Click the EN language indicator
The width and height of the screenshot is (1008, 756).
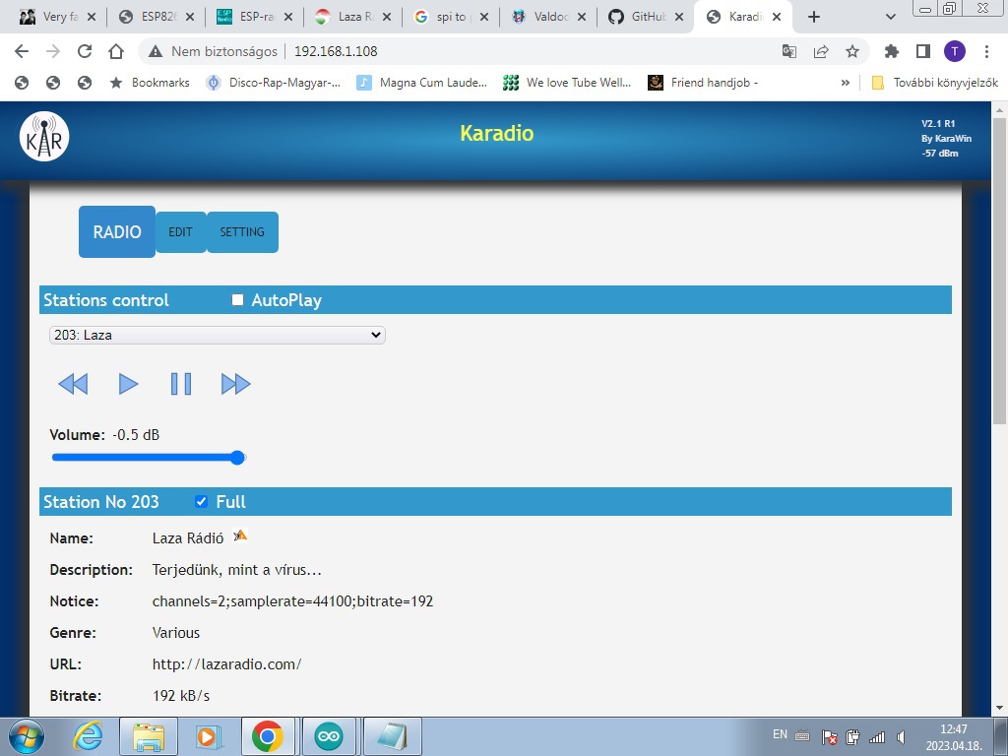780,734
